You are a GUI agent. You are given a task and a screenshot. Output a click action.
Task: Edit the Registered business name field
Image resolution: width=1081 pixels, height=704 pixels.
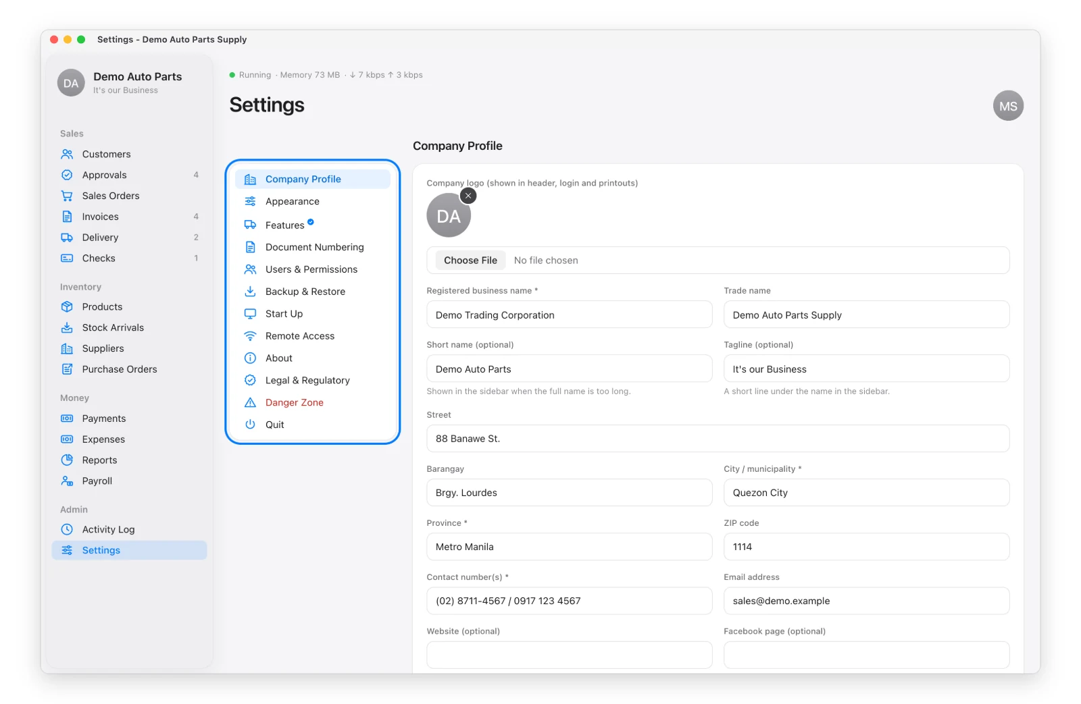tap(570, 315)
